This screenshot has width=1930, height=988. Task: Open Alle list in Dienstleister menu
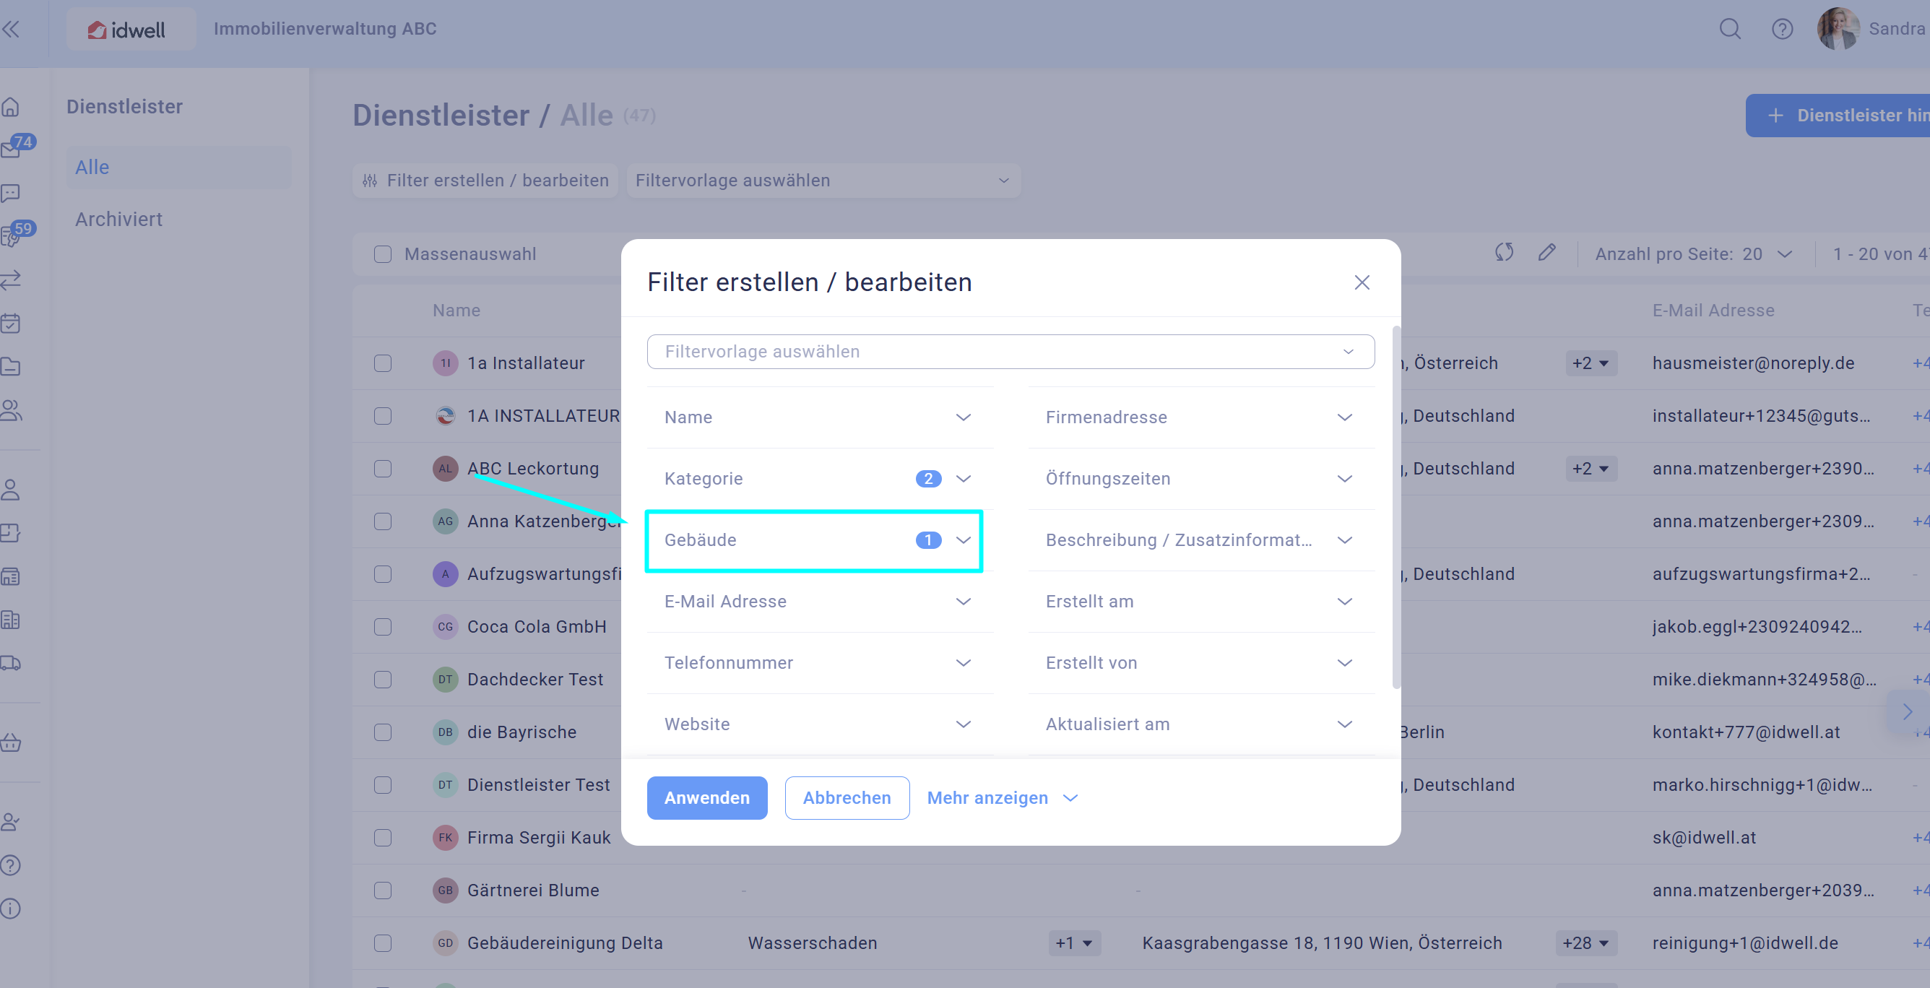click(178, 167)
